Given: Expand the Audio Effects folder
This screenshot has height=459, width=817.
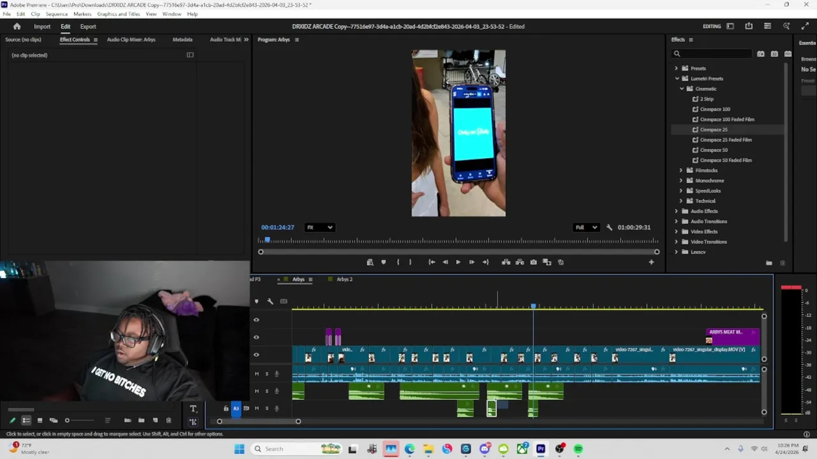Looking at the screenshot, I should pos(677,211).
